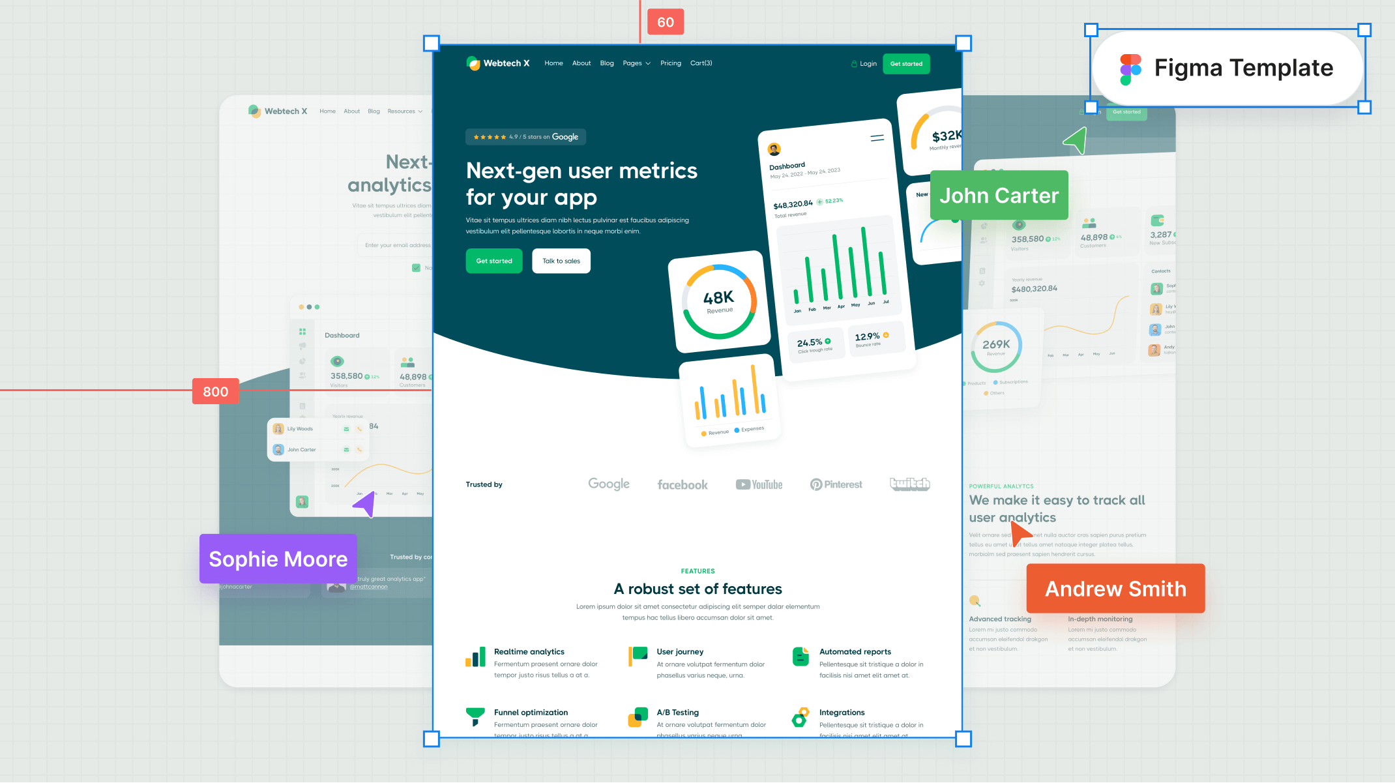1395x783 pixels.
Task: Click the mail icon in Lily Woods row
Action: pyautogui.click(x=346, y=429)
